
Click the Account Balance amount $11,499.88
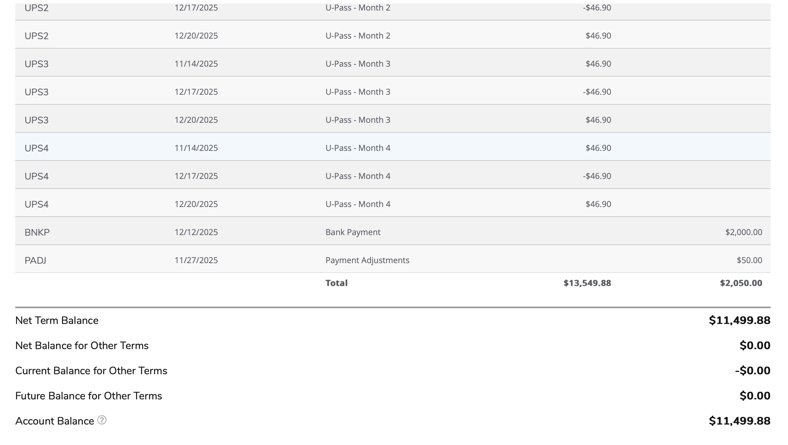coord(739,421)
